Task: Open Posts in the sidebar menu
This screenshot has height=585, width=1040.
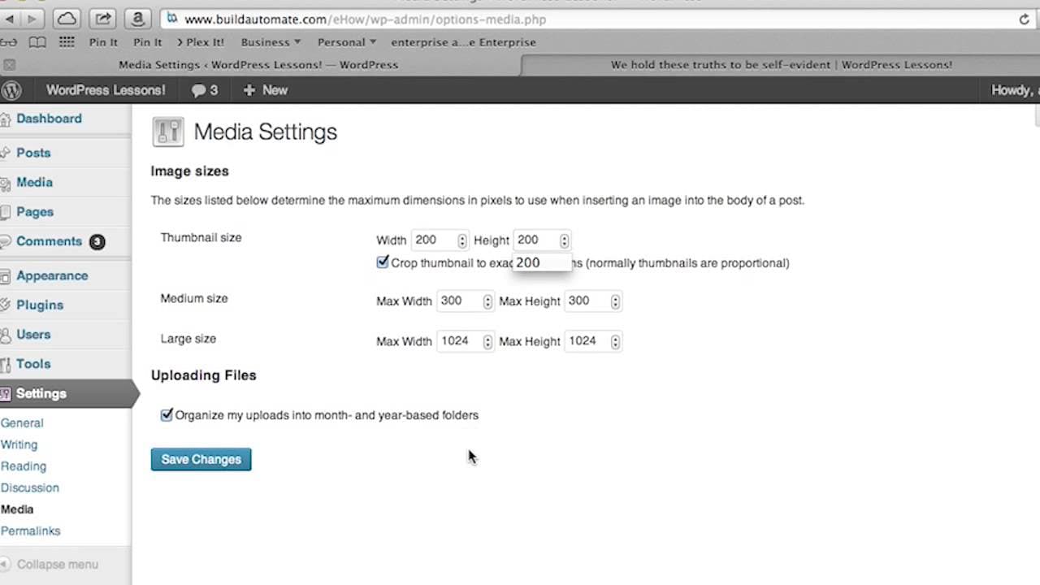Action: point(33,153)
